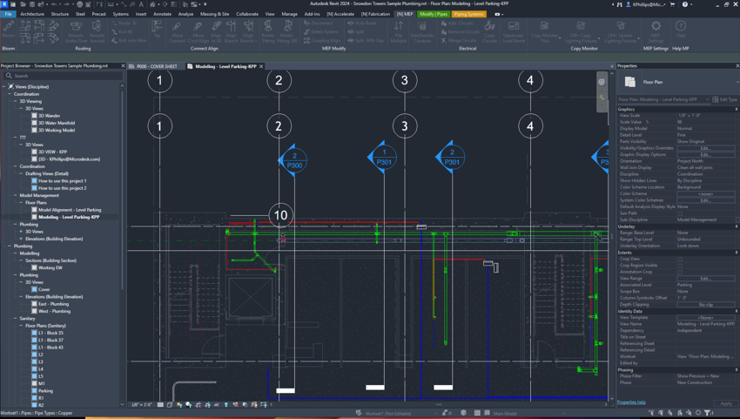The width and height of the screenshot is (740, 419).
Task: Collapse the Sanitary tree node
Action: click(15, 318)
